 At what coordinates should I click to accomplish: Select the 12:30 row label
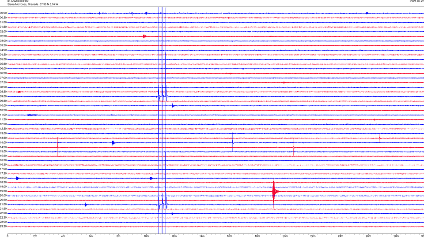(x=3, y=129)
